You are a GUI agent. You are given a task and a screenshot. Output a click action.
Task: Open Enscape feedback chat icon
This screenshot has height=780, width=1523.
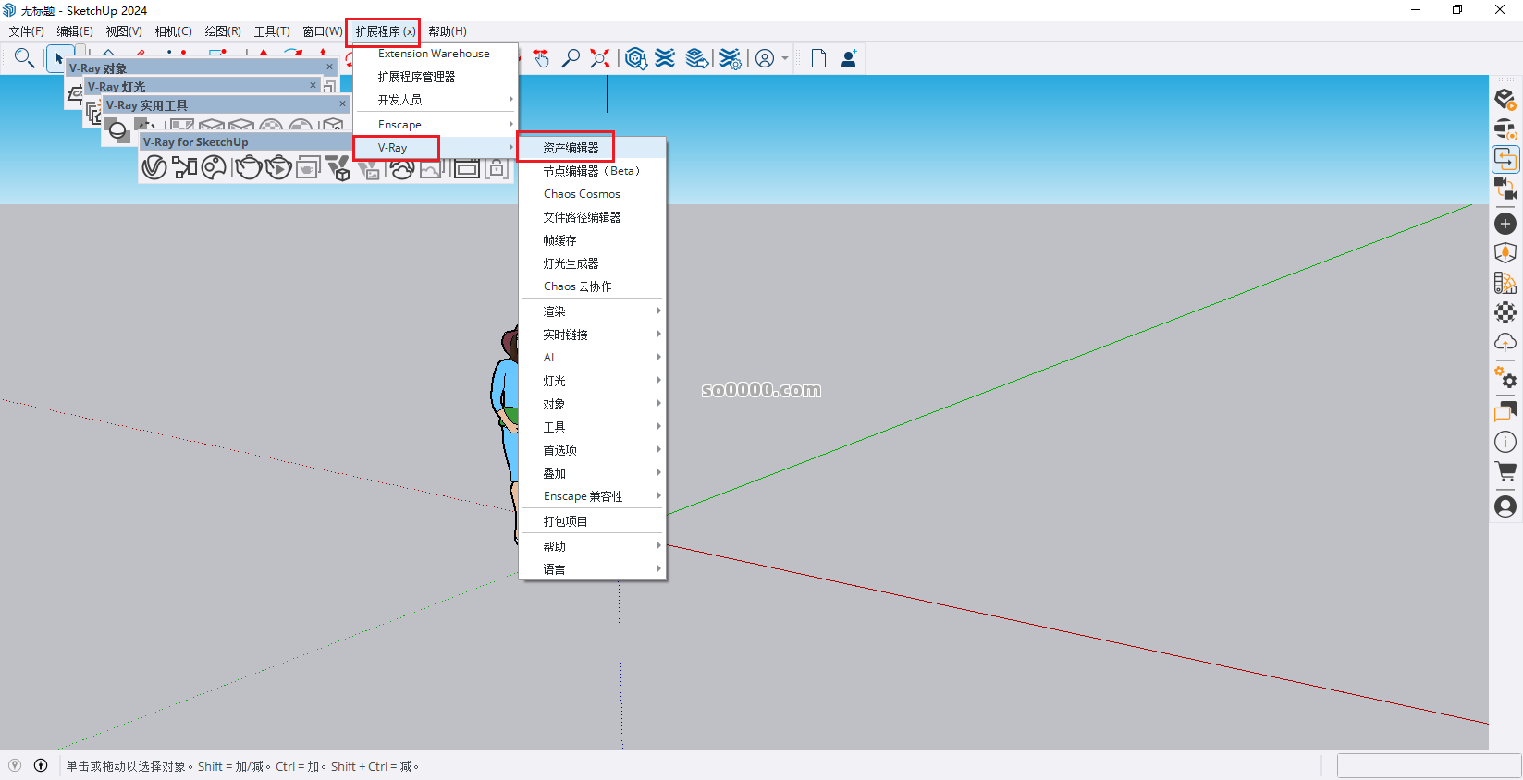[1505, 412]
